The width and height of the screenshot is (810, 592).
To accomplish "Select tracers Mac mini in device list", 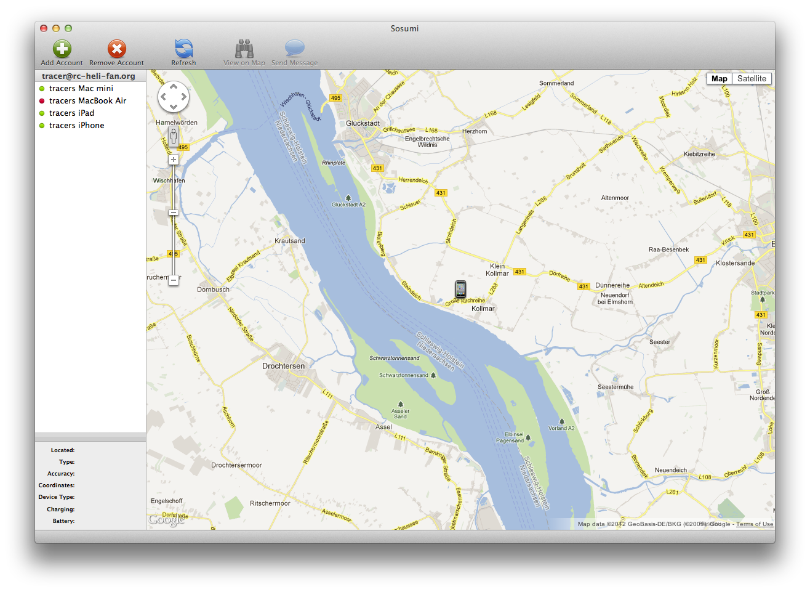I will (x=90, y=88).
